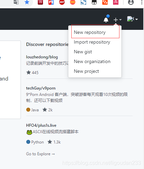Screen dimensions: 144x169
Task: Click the blue bookmark star icon
Action: [27, 2]
